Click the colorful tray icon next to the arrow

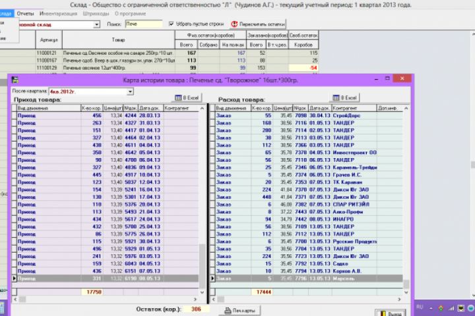point(441,308)
